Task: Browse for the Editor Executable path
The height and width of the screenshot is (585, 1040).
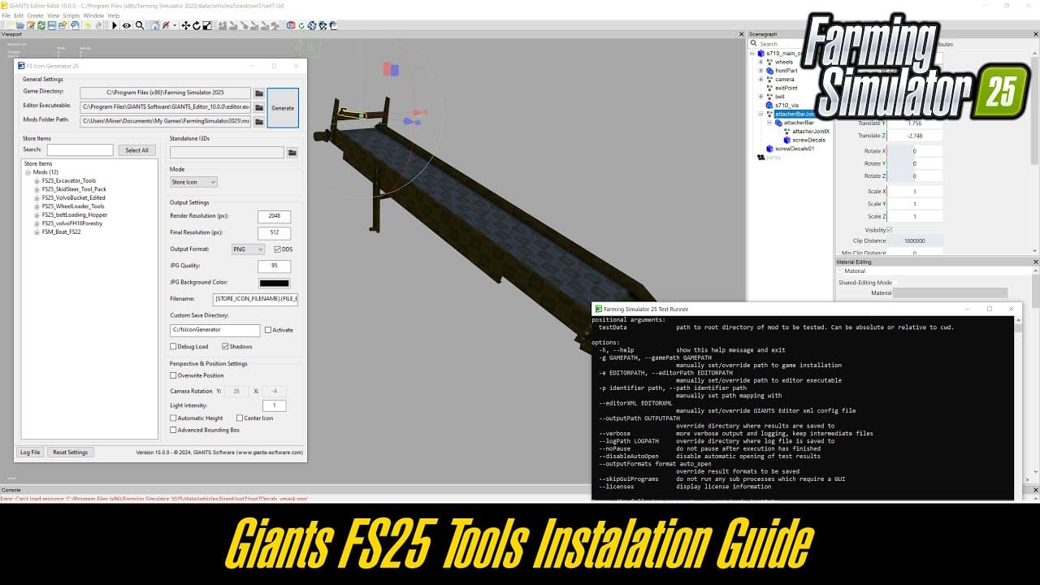Action: point(259,107)
